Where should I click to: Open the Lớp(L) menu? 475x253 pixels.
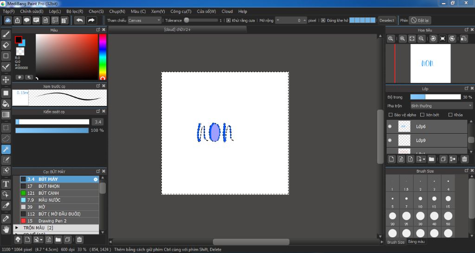55,11
